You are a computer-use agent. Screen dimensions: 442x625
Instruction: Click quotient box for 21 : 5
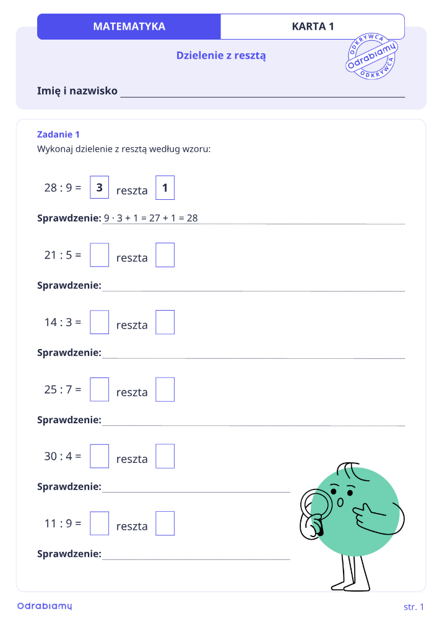tap(99, 255)
